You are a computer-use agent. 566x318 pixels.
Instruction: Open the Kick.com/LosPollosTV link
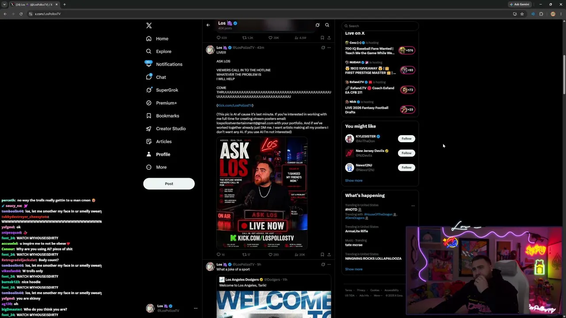(x=235, y=106)
